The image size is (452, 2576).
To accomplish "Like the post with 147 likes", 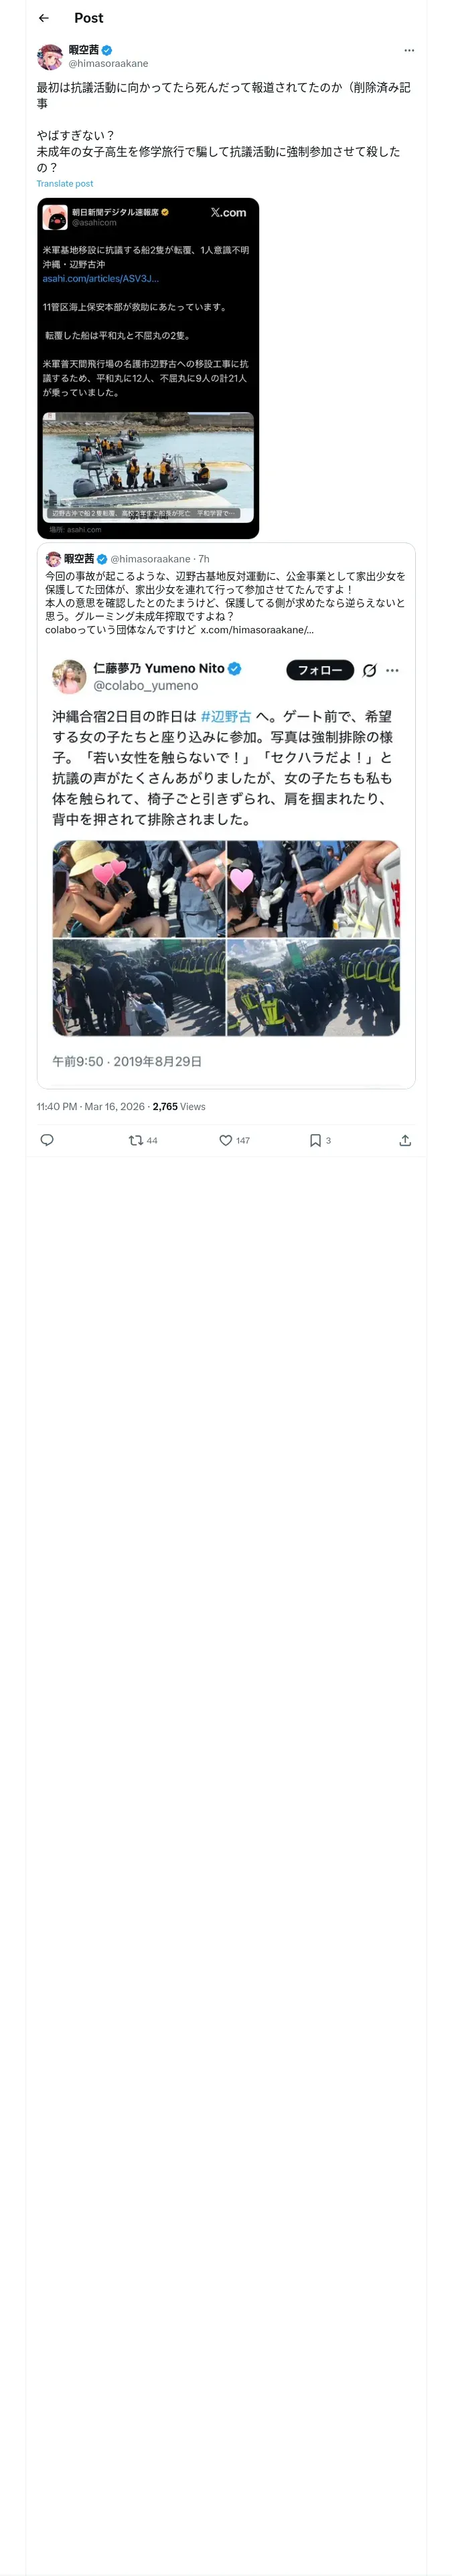I will point(226,1139).
